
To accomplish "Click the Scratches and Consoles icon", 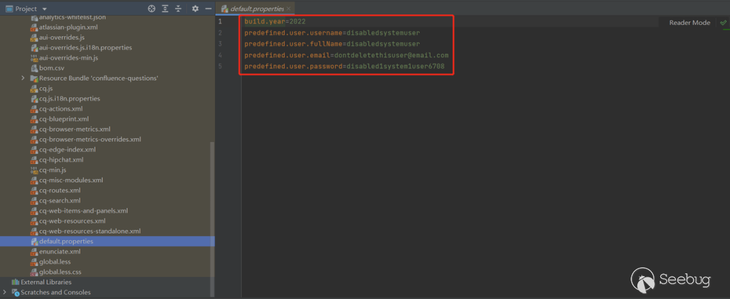I will tap(15, 292).
